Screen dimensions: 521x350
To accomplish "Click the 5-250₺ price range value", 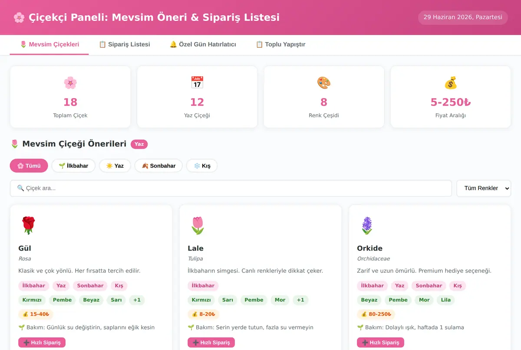I will pos(451,102).
